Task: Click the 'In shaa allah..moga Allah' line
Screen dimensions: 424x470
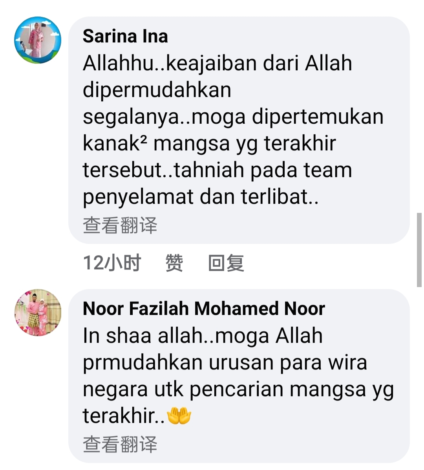Action: [x=203, y=335]
